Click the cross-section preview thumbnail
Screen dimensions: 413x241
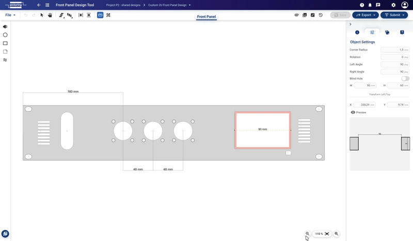[379, 144]
